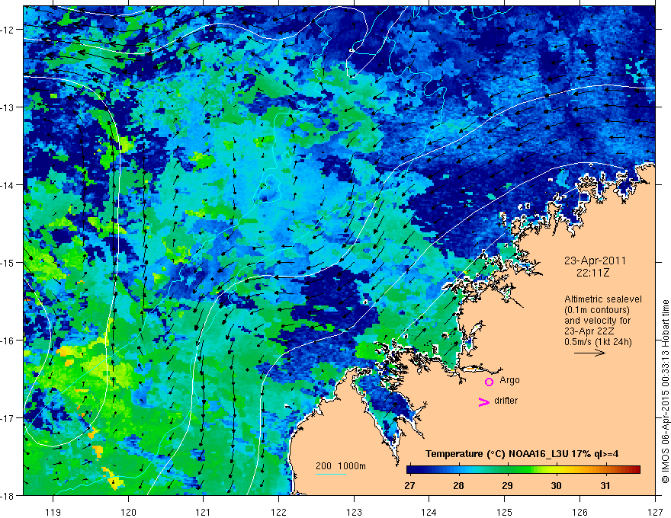The width and height of the screenshot is (671, 518).
Task: Click the 'Argo' legend label
Action: 509,380
